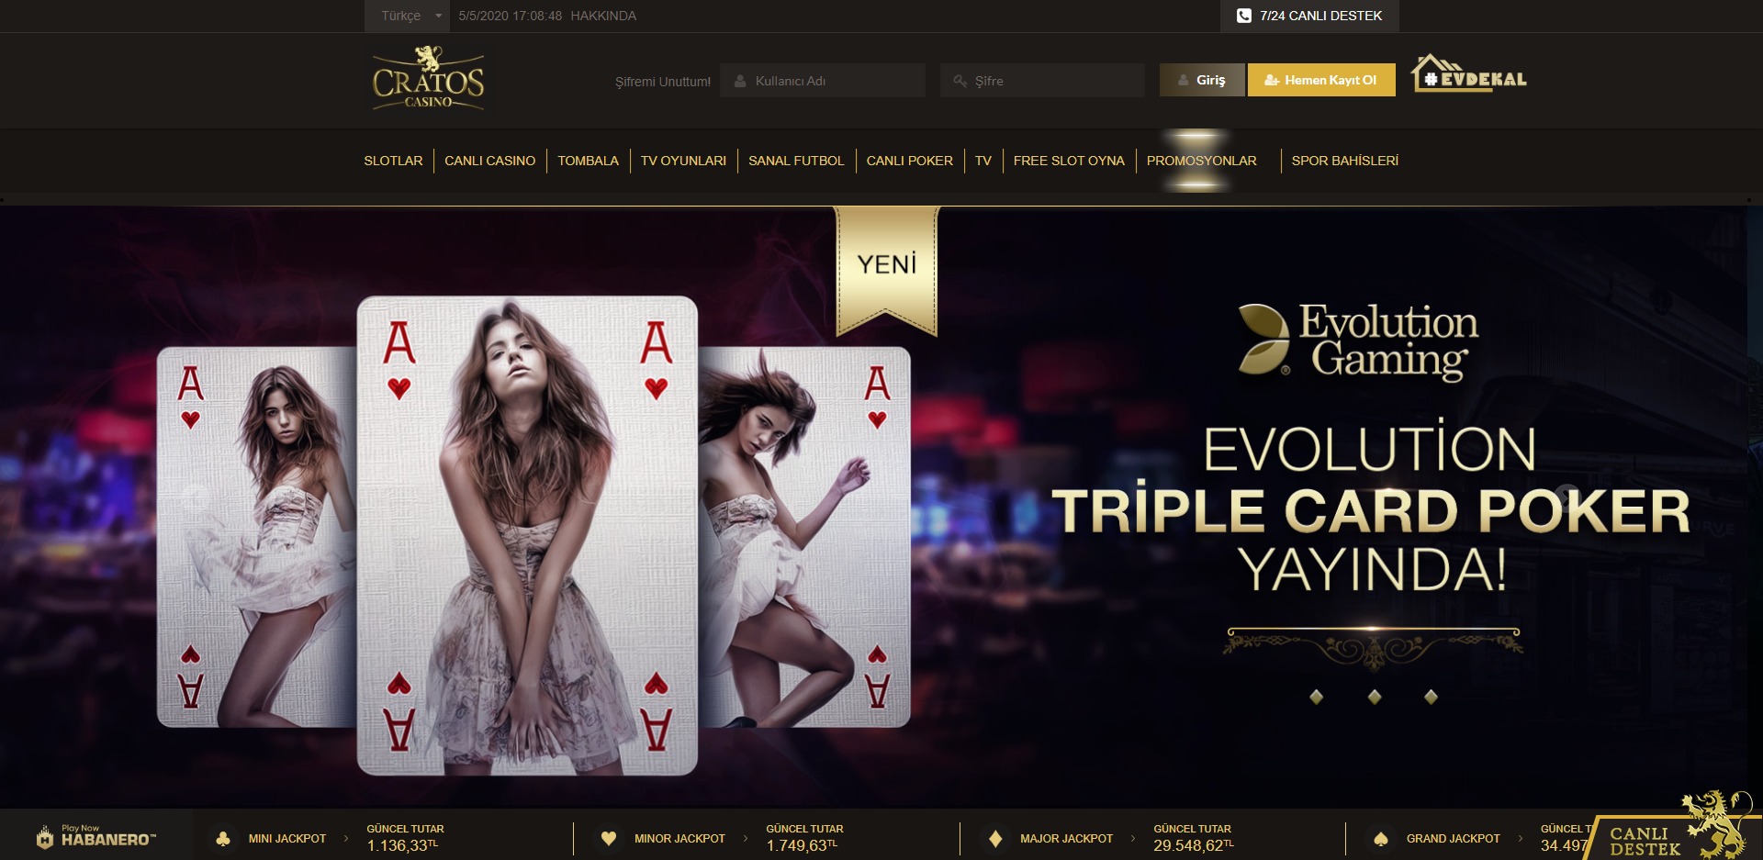The image size is (1763, 860).
Task: Click the Cratos Casino lion logo
Action: [x=428, y=79]
